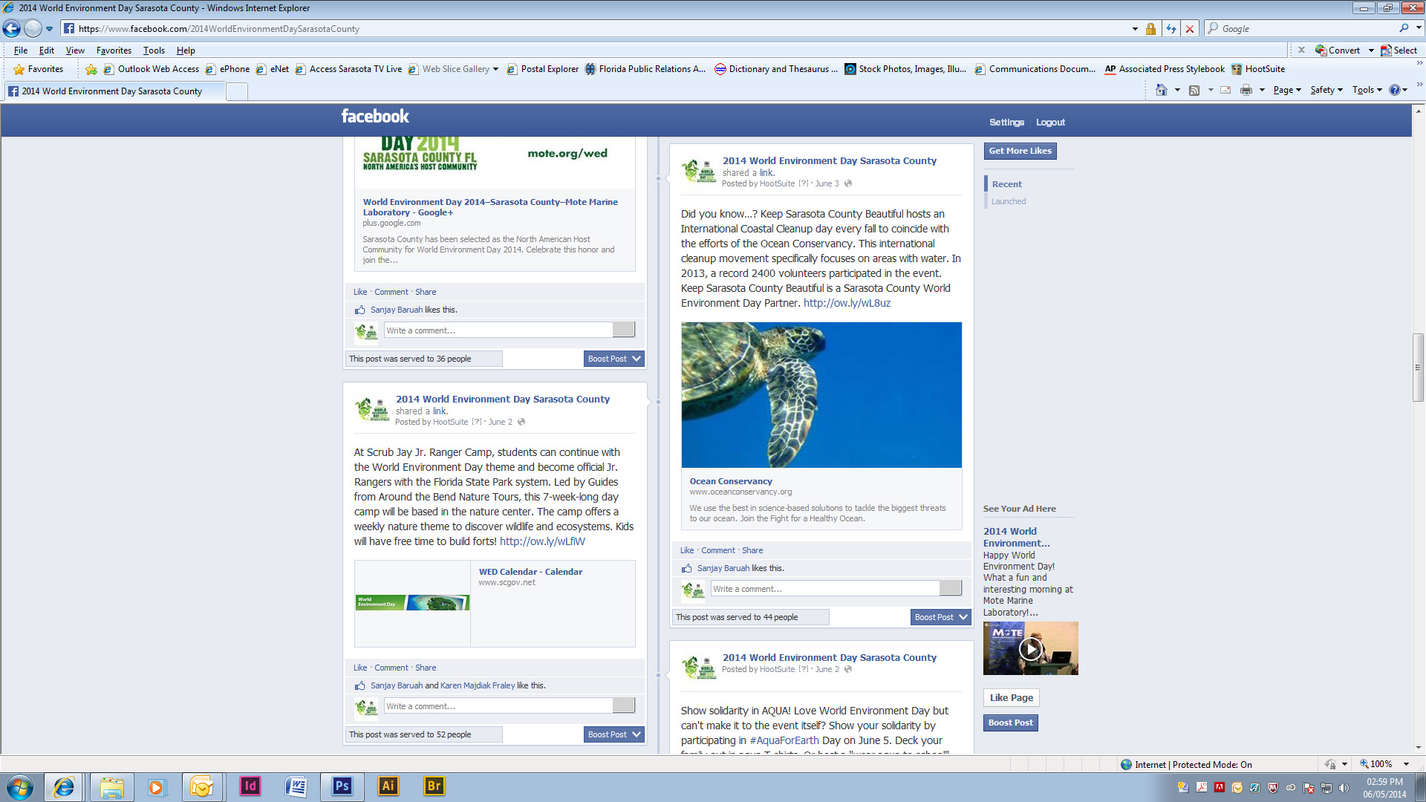Switch to Photoshop in the taskbar
This screenshot has width=1426, height=802.
(342, 786)
